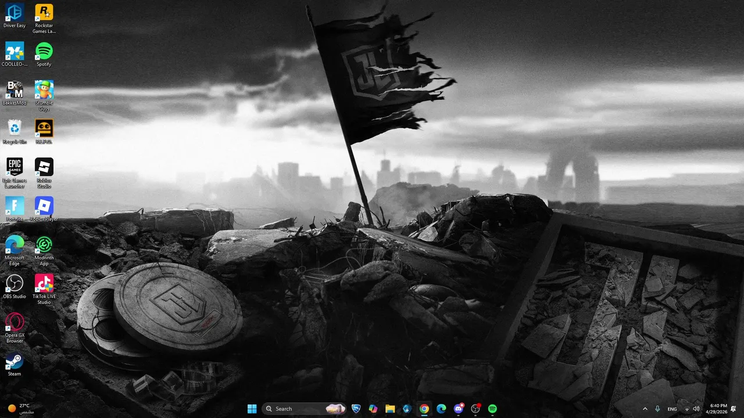Open the Driver Easy desktop shortcut
744x418 pixels.
pyautogui.click(x=15, y=16)
